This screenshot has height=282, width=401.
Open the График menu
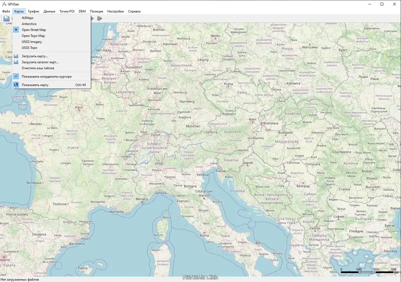point(34,11)
